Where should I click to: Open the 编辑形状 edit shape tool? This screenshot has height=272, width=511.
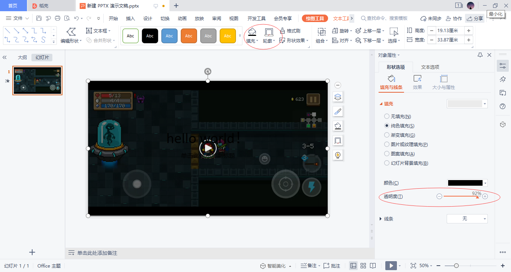click(x=71, y=35)
